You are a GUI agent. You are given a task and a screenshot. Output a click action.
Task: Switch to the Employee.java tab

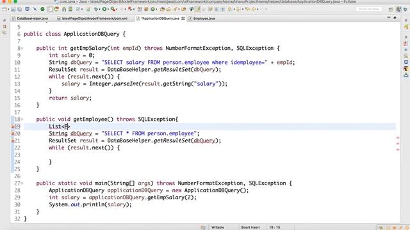pos(202,19)
